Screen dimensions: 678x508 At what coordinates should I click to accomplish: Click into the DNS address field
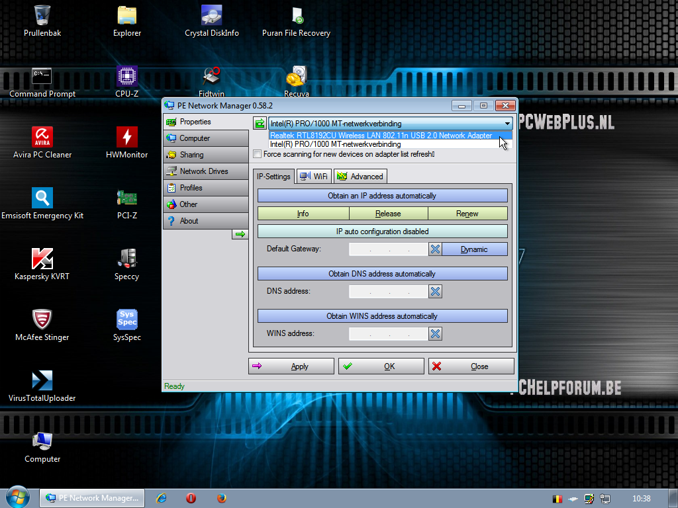click(x=388, y=292)
